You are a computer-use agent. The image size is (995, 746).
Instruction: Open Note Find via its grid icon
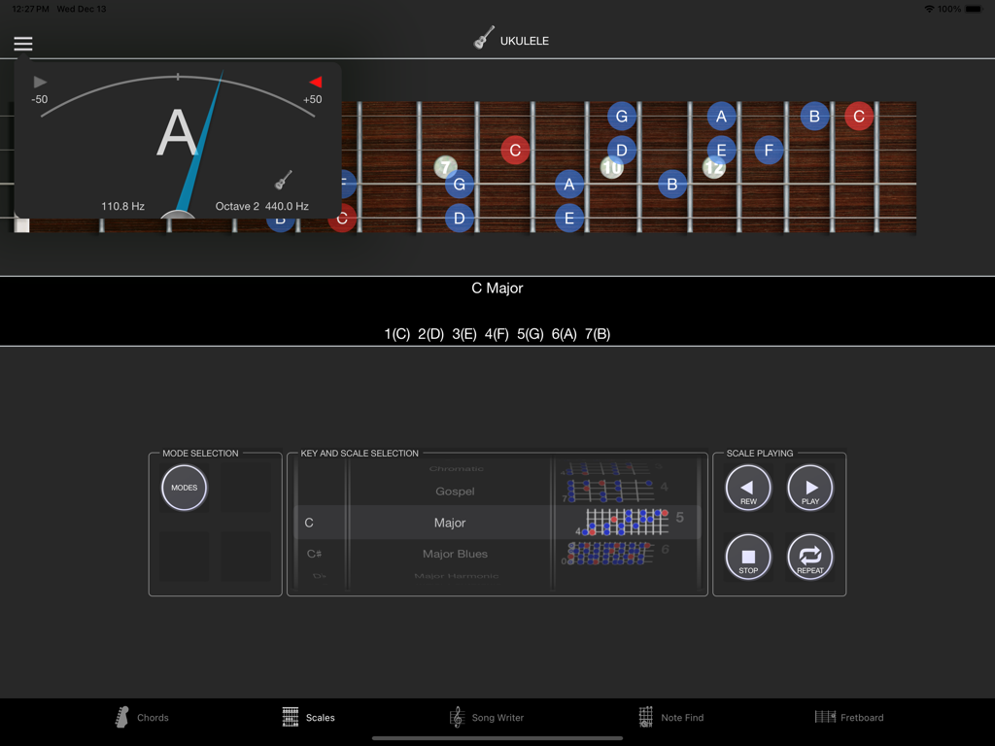(643, 717)
